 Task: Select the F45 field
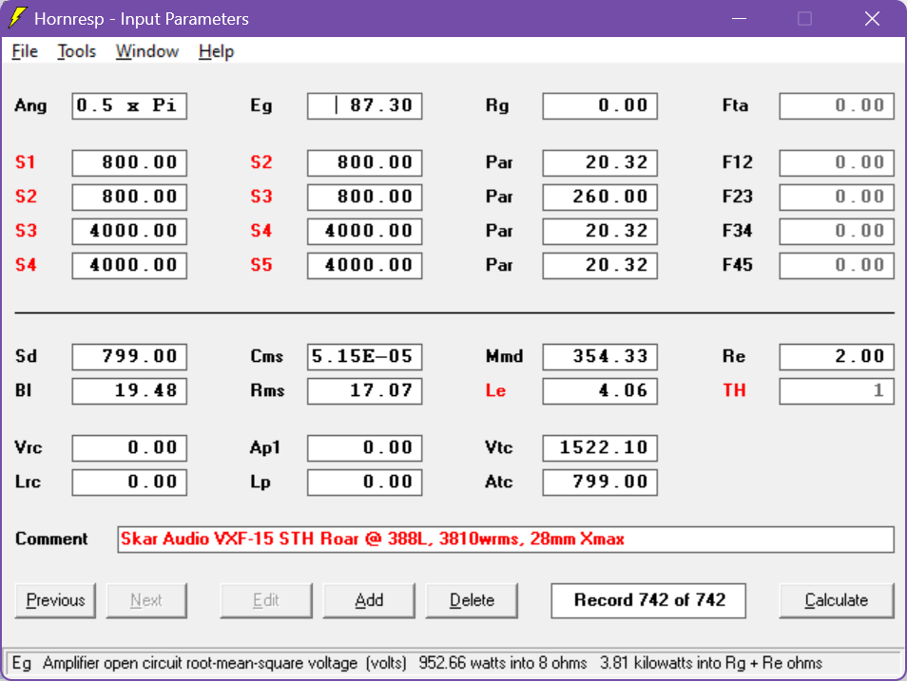pos(837,265)
